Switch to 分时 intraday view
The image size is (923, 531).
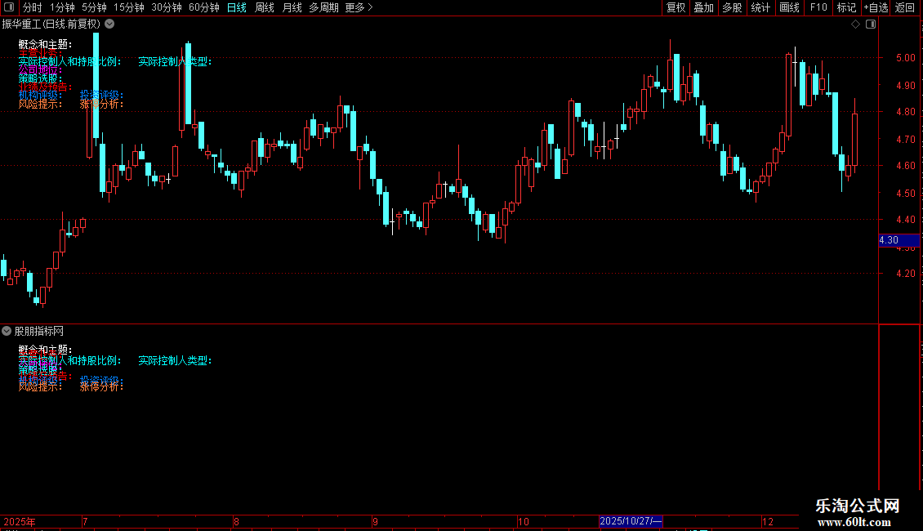[x=33, y=7]
